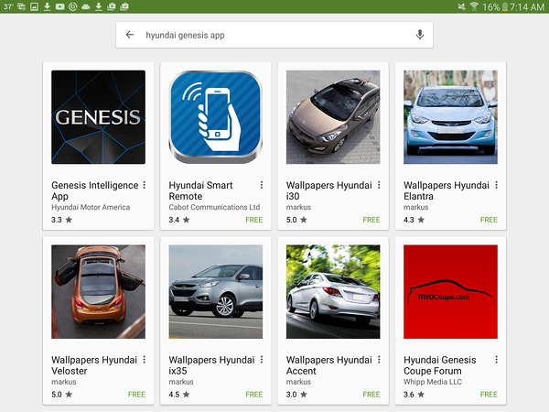The image size is (549, 412).
Task: Open Wallpapers Hyundai Elantra car image
Action: (x=450, y=117)
